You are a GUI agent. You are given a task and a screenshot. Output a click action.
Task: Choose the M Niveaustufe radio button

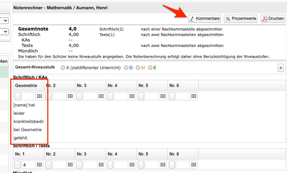138,68
